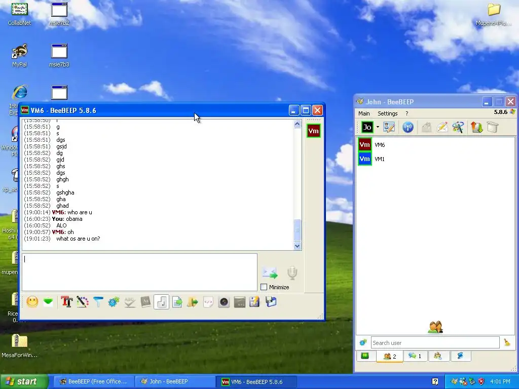Switch to the users tab showing 2
Screen dimensions: 519x389
point(390,356)
